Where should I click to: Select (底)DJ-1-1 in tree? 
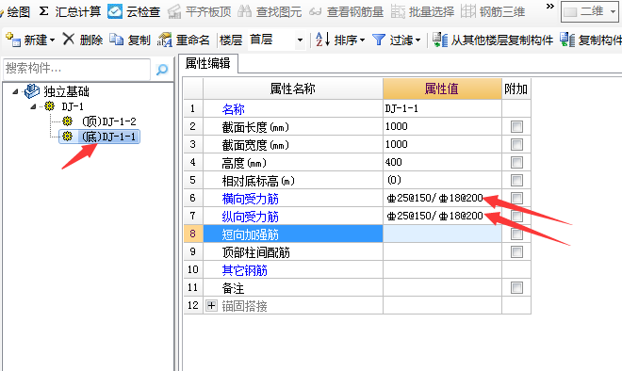coord(108,137)
